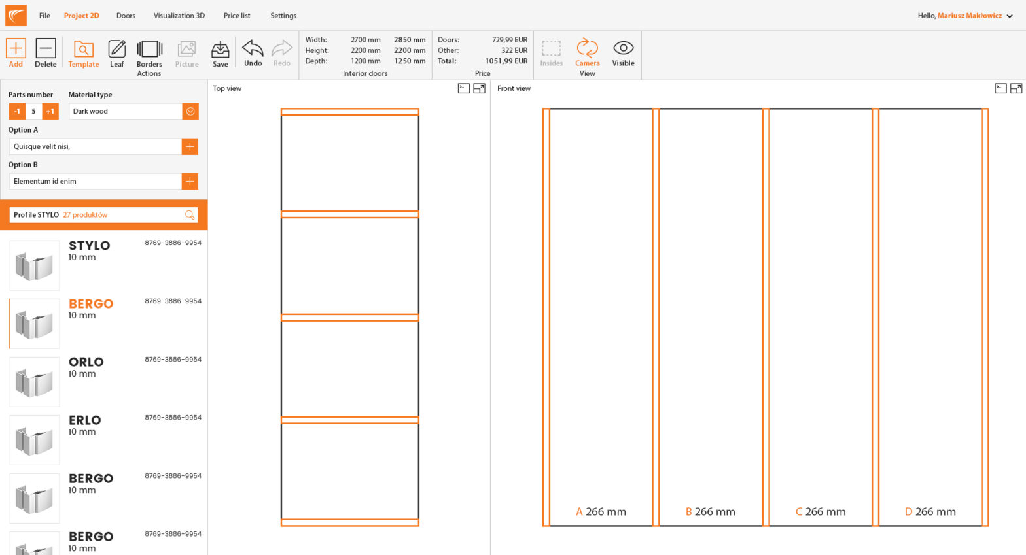Click the 2850 mm width value
Image resolution: width=1026 pixels, height=555 pixels.
coord(410,40)
